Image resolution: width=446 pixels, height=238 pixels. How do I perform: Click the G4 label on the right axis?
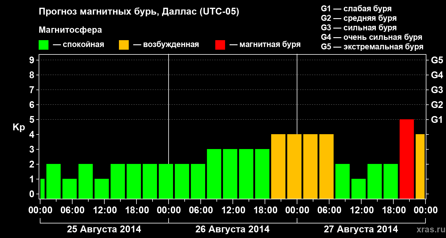(437, 75)
